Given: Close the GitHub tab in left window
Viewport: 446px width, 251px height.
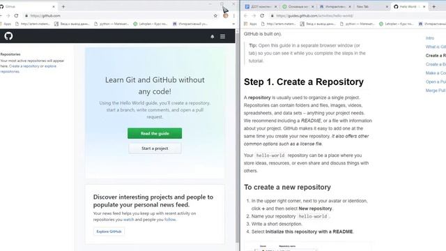Looking at the screenshot, I should [x=54, y=6].
